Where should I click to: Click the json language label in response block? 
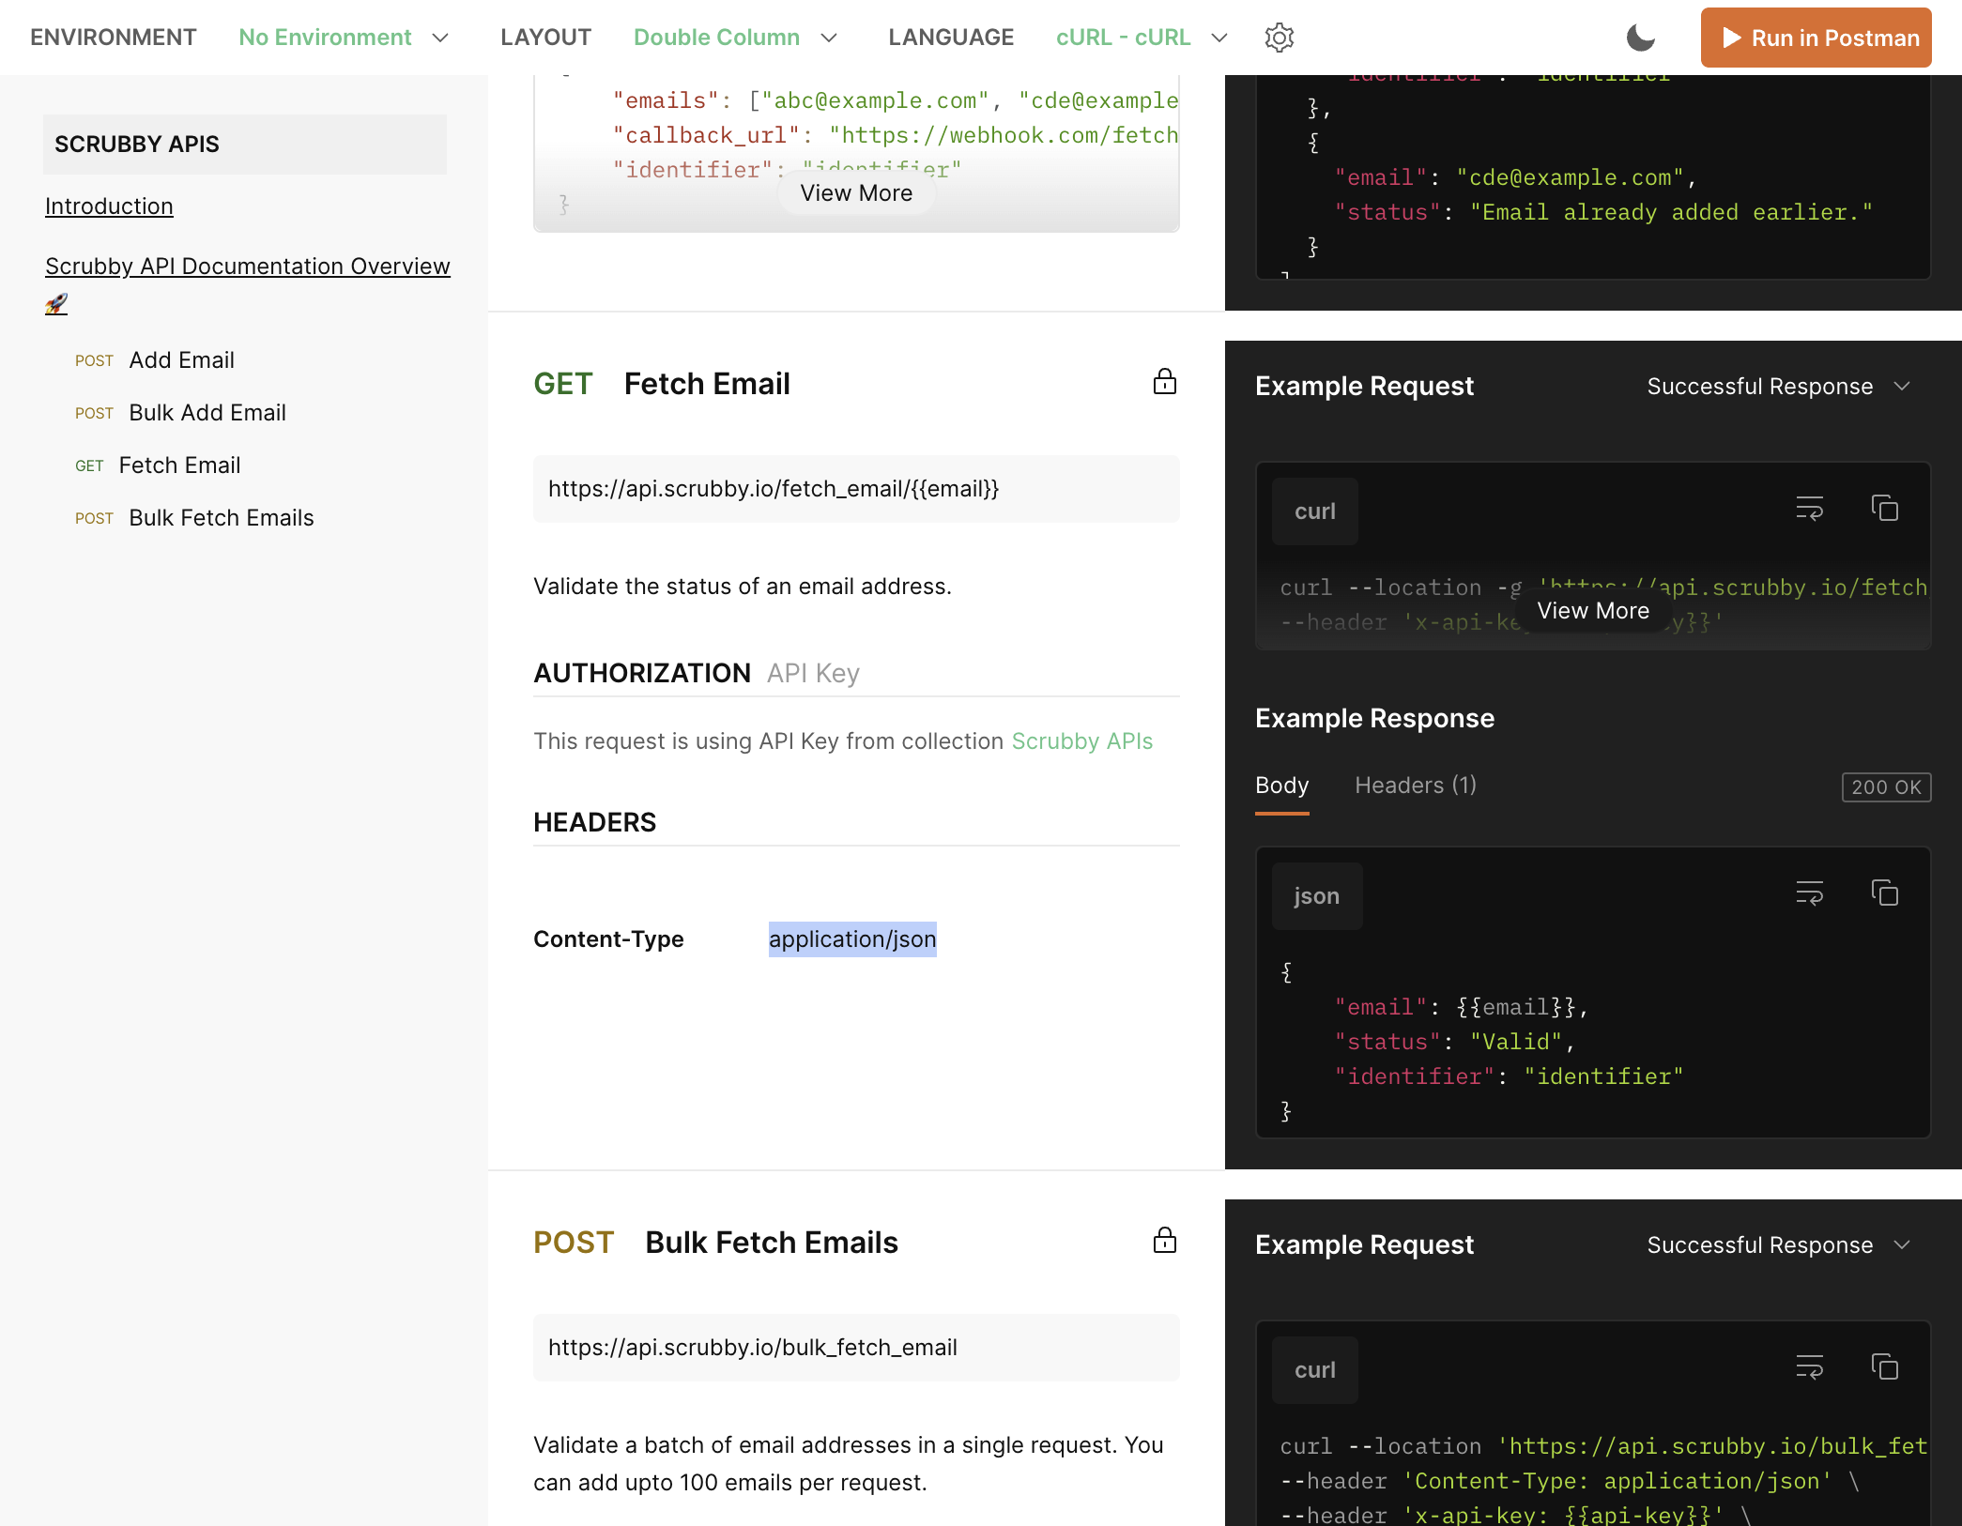coord(1316,896)
